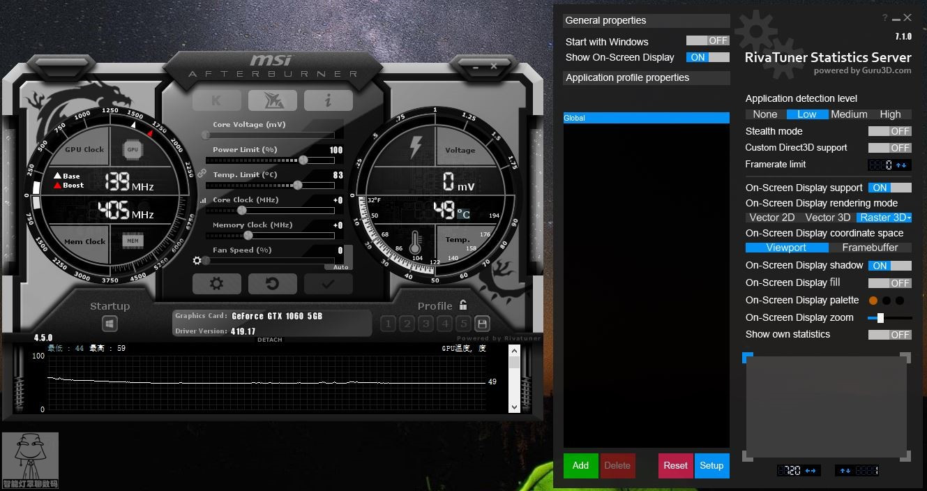Viewport: 927px width, 491px height.
Task: Click the profile lock icon
Action: click(463, 305)
